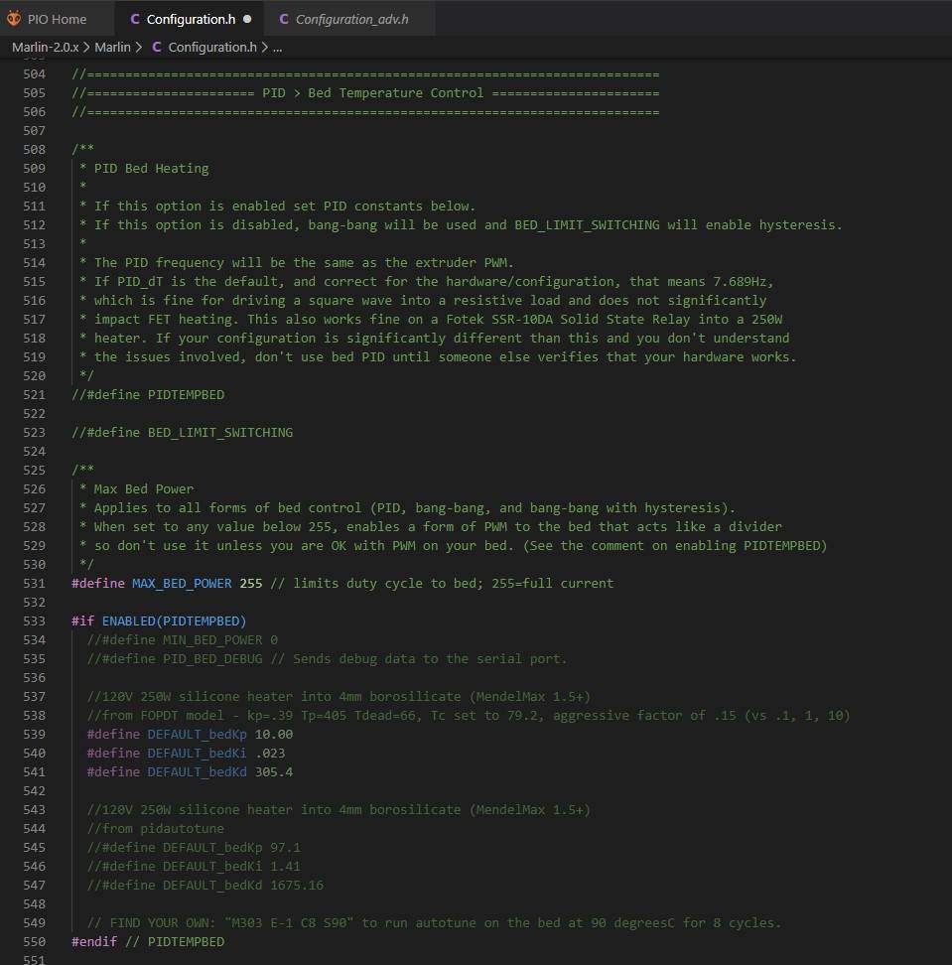Click the C icon in the breadcrumb path
The image size is (952, 965).
(156, 47)
